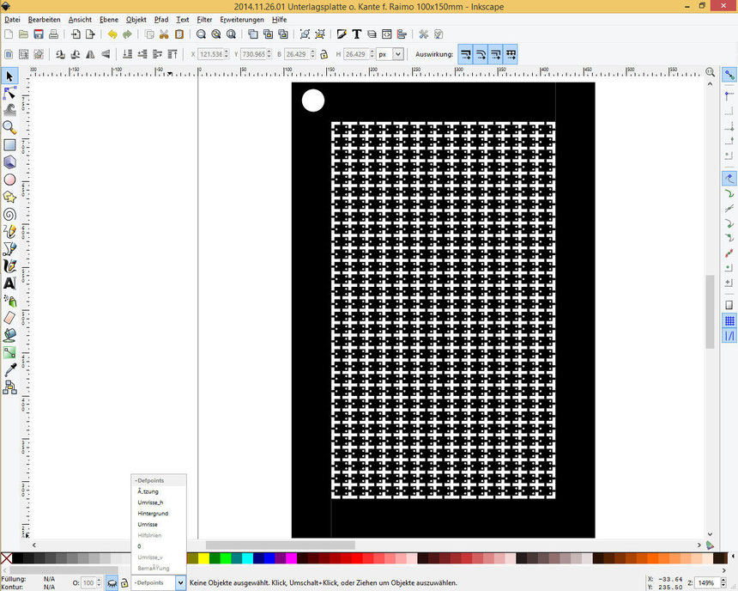Toggle width/height ratio lock

point(324,54)
